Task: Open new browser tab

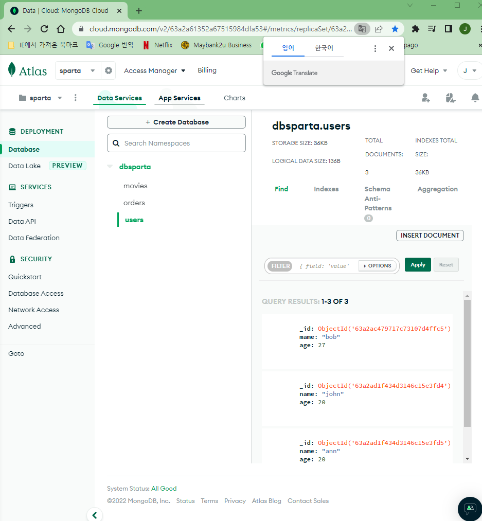Action: 139,11
